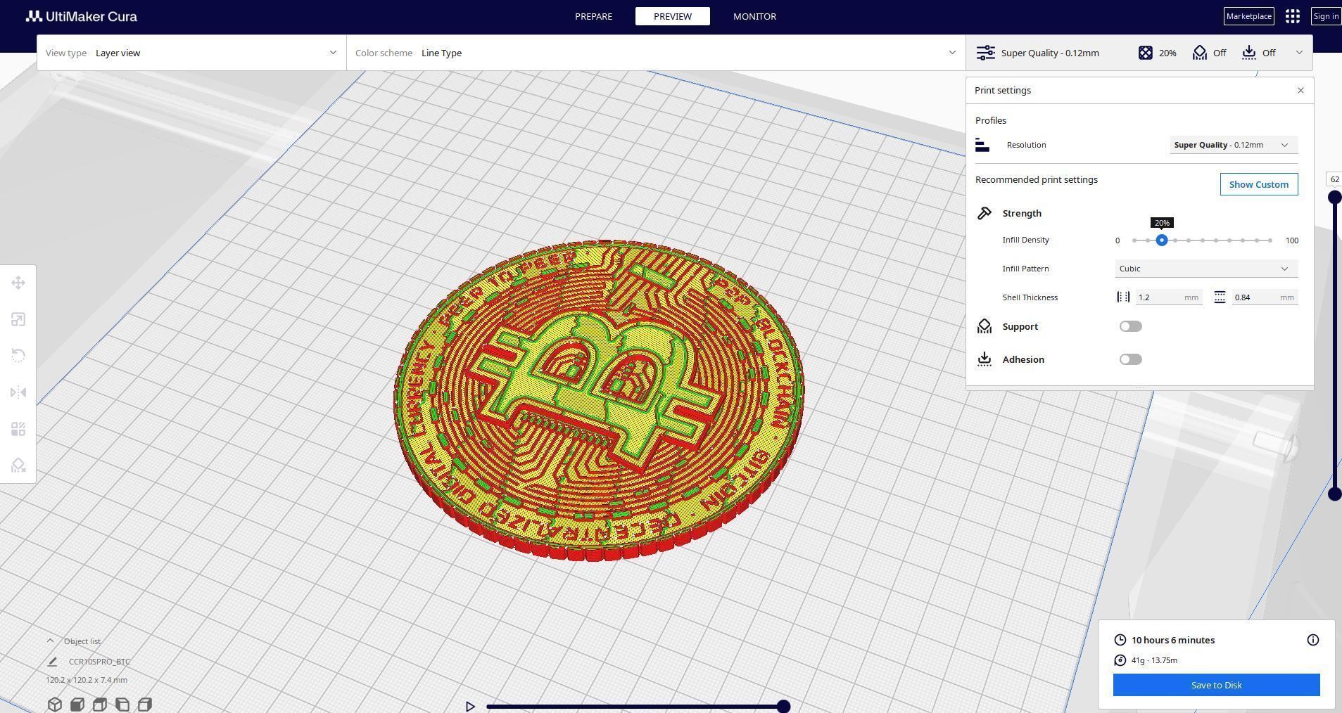Switch to 3D perspective camera view
Viewport: 1342px width, 713px height.
(55, 705)
